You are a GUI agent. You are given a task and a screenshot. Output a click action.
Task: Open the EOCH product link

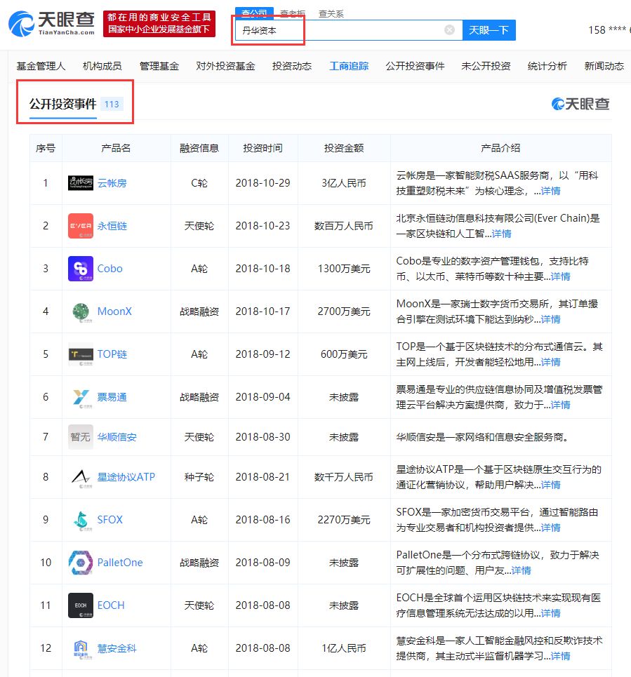111,605
